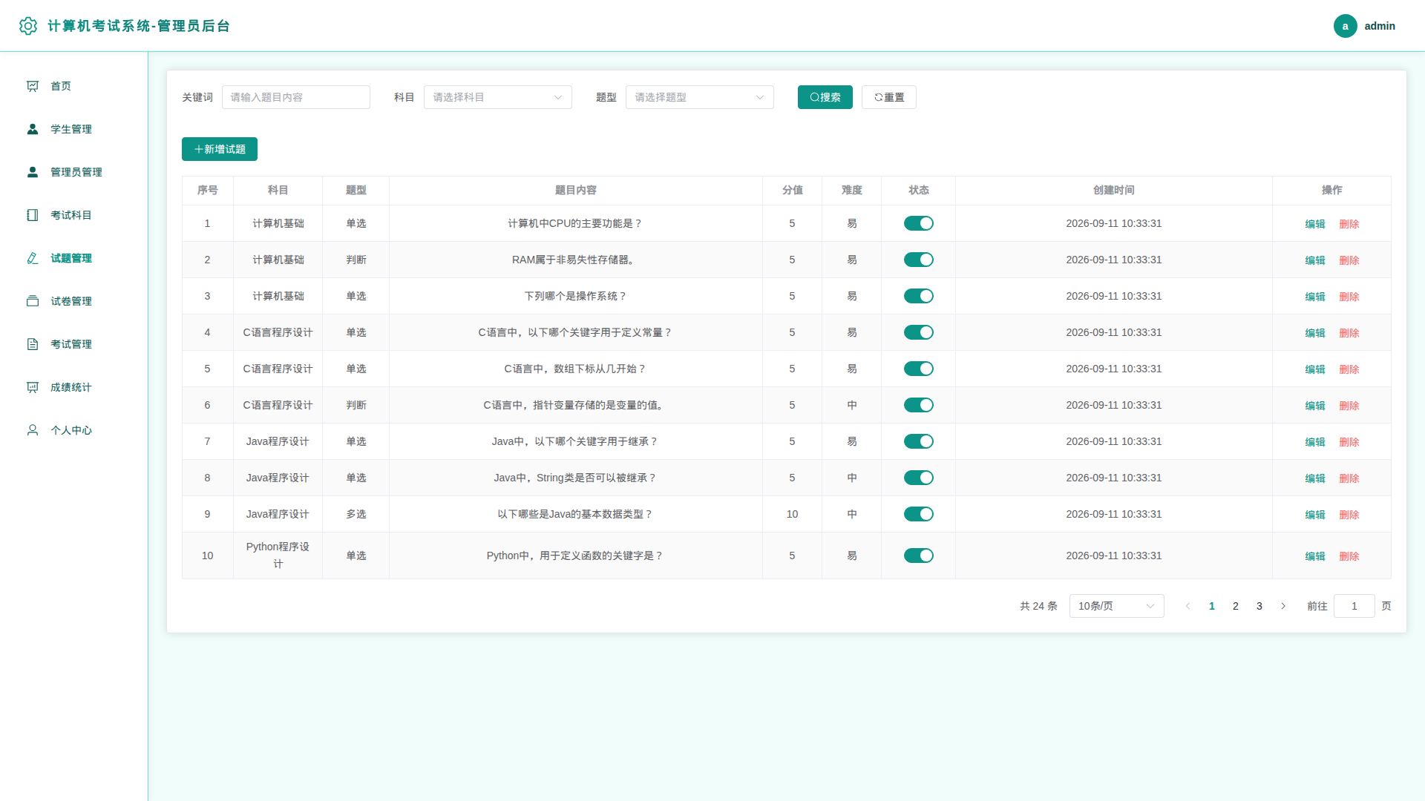1425x801 pixels.
Task: Go to page 2
Action: (1236, 606)
